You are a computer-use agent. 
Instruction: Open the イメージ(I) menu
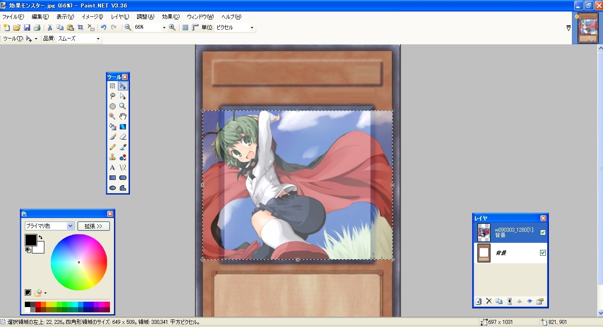92,17
